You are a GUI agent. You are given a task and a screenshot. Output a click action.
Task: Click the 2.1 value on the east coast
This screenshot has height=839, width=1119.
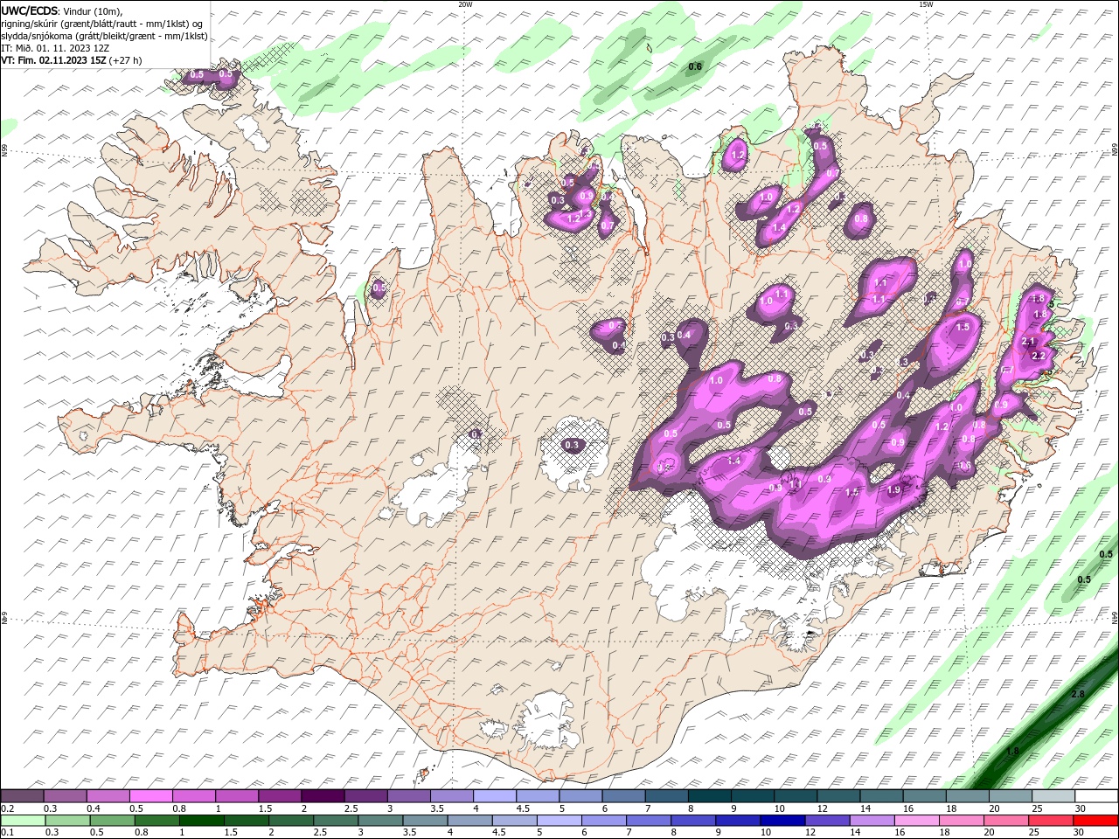pos(1028,342)
